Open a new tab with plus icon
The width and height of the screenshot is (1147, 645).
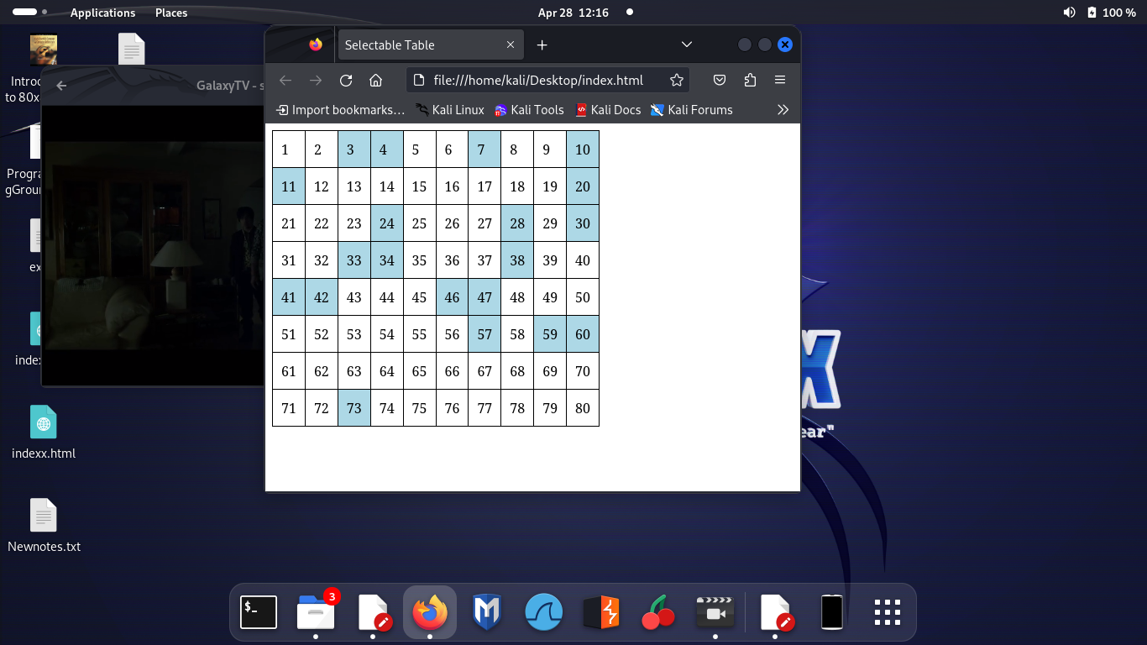point(542,45)
